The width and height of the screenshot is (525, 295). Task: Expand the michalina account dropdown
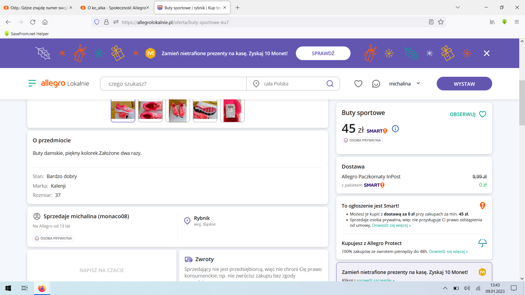(404, 84)
